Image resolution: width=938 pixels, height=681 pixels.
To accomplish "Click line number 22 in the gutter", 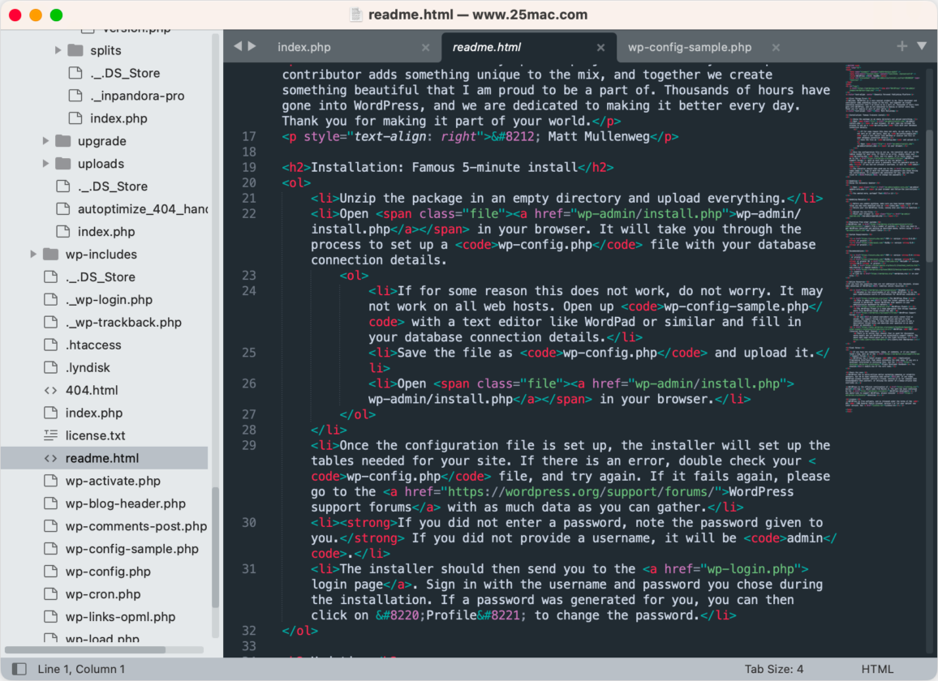I will pos(249,213).
